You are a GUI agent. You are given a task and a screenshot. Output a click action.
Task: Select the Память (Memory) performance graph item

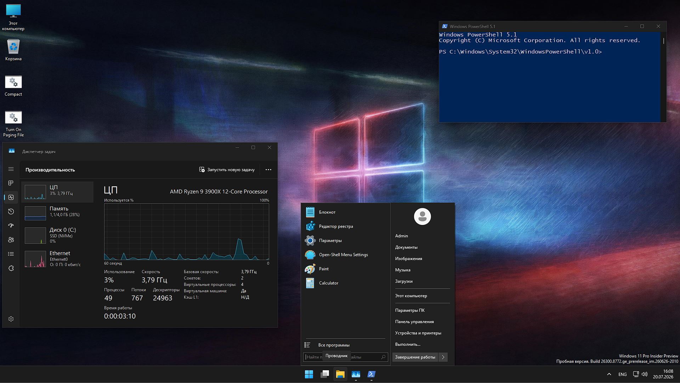(x=57, y=213)
